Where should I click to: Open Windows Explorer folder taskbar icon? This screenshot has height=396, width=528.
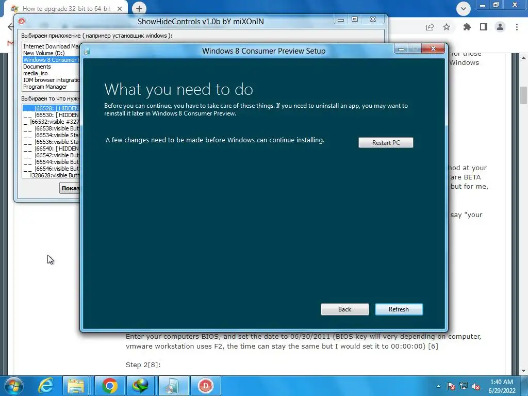(x=76, y=386)
